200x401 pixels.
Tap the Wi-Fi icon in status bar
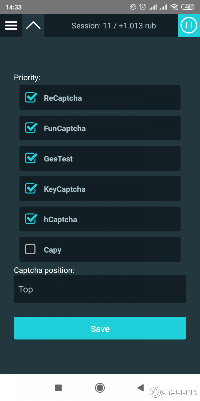tap(174, 7)
